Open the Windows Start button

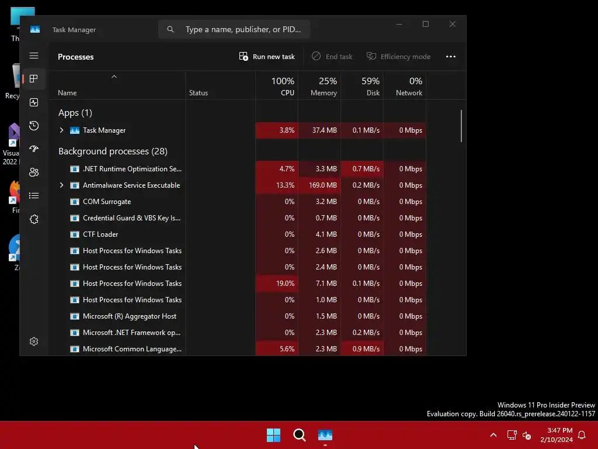273,435
